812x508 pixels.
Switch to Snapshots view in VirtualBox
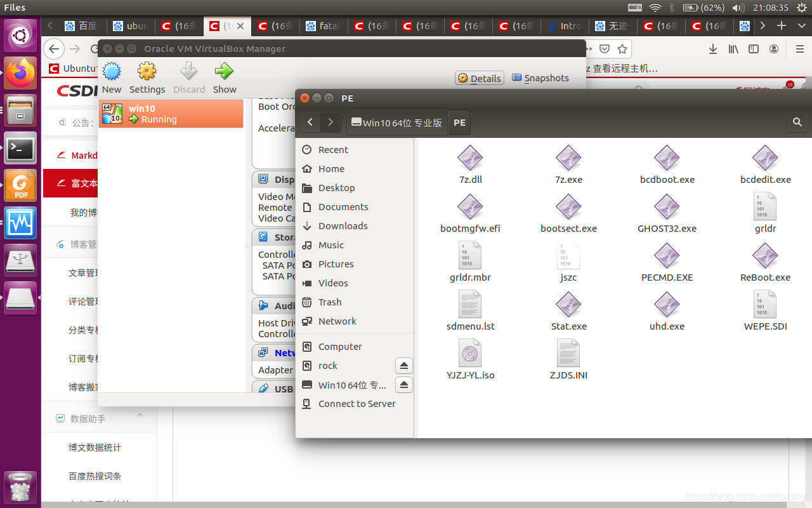[540, 78]
